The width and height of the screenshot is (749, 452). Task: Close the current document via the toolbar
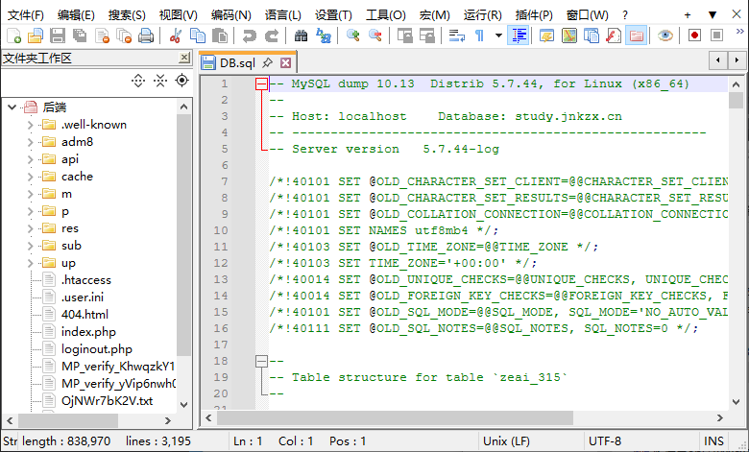click(102, 36)
